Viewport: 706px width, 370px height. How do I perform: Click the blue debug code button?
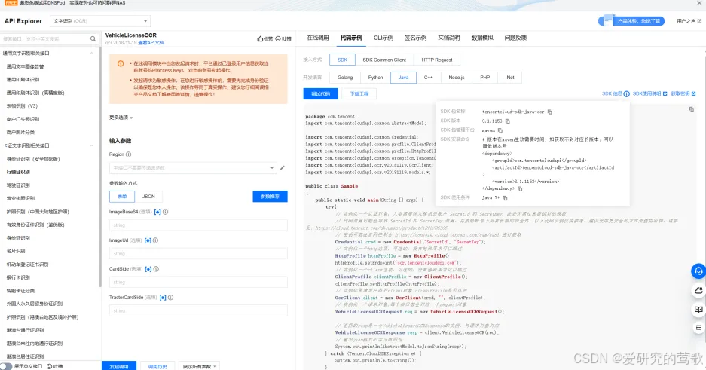coord(320,93)
